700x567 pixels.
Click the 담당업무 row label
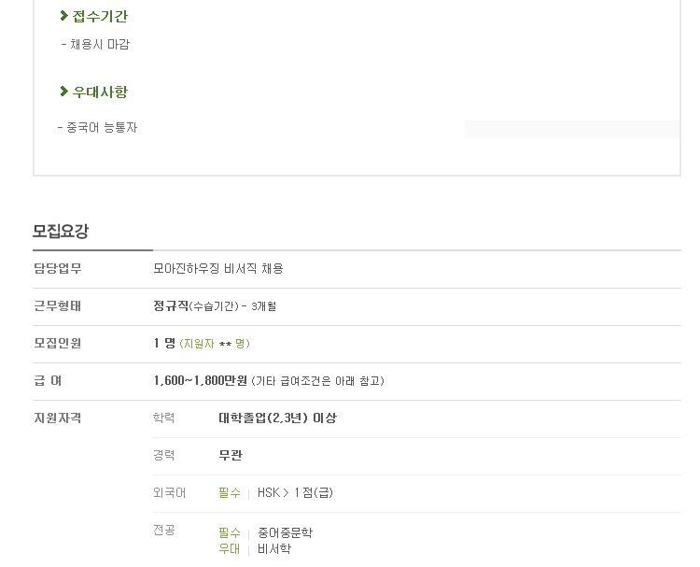(x=58, y=268)
